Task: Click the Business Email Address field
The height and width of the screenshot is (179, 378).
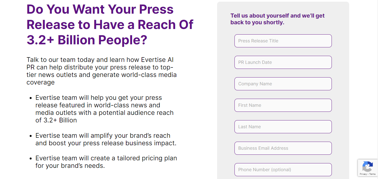Action: click(x=283, y=148)
